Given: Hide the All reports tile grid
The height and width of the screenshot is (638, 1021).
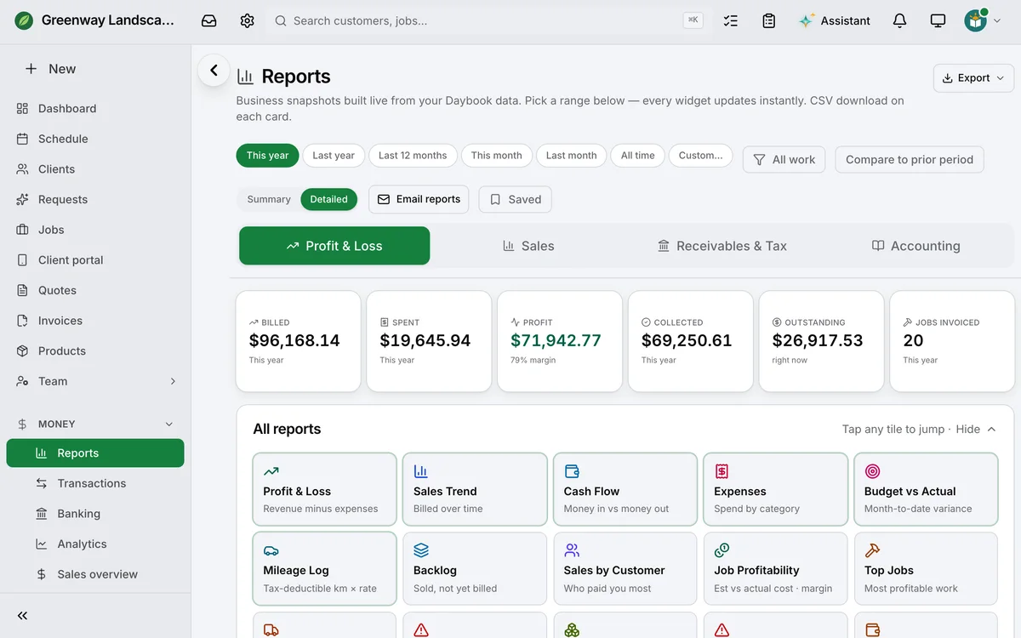Looking at the screenshot, I should 976,429.
